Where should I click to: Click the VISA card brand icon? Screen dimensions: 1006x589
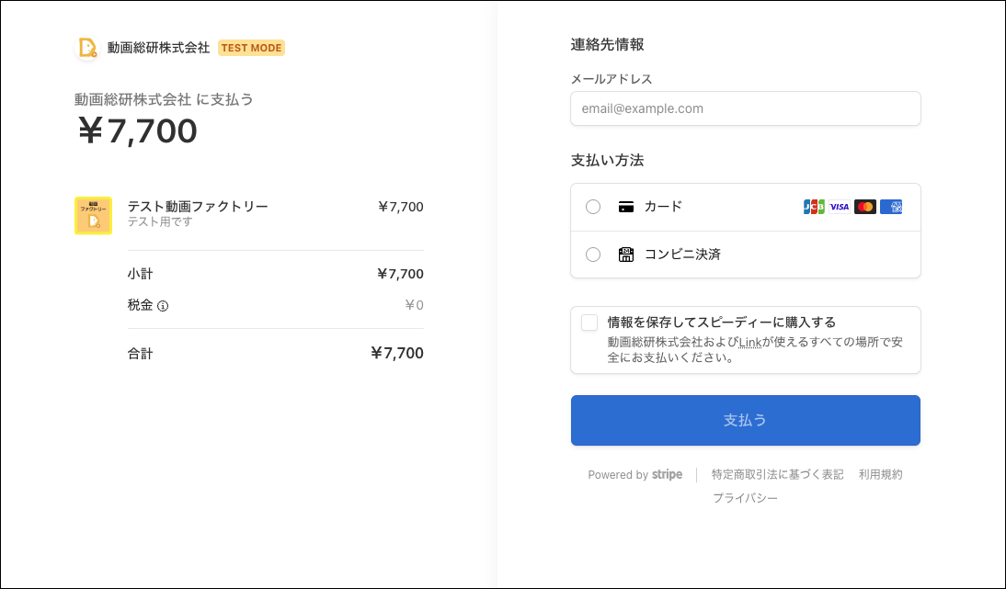[x=840, y=207]
